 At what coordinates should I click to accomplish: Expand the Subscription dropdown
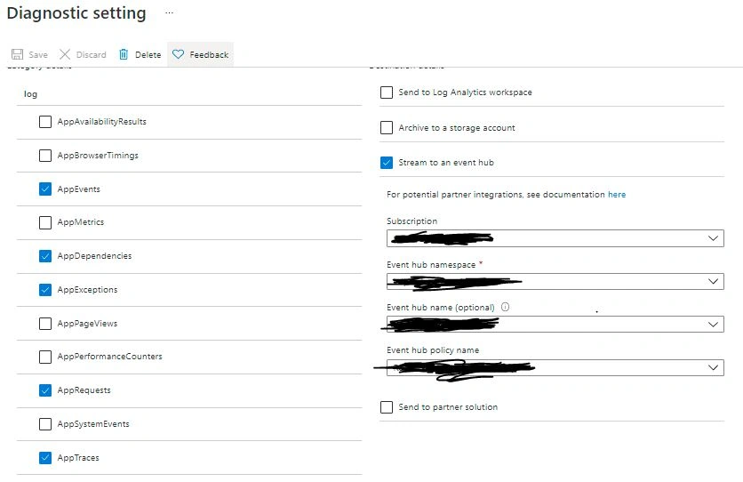click(x=555, y=238)
